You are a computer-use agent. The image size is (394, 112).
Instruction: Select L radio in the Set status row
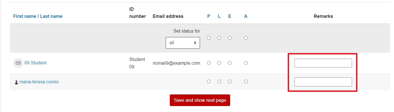point(219,38)
